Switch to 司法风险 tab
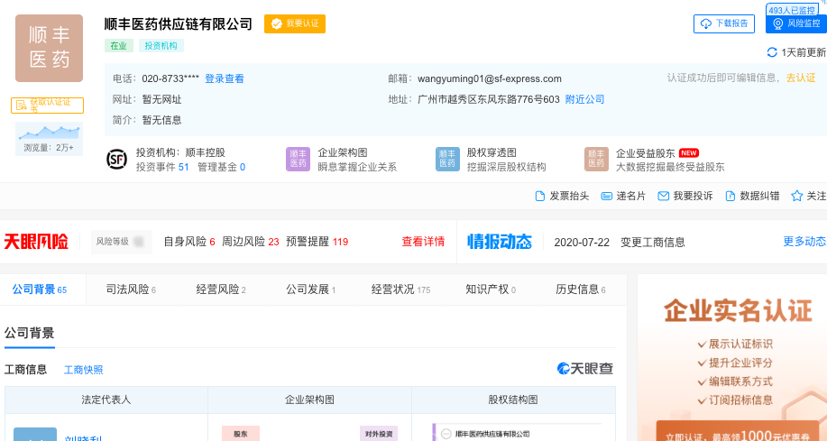 point(131,289)
